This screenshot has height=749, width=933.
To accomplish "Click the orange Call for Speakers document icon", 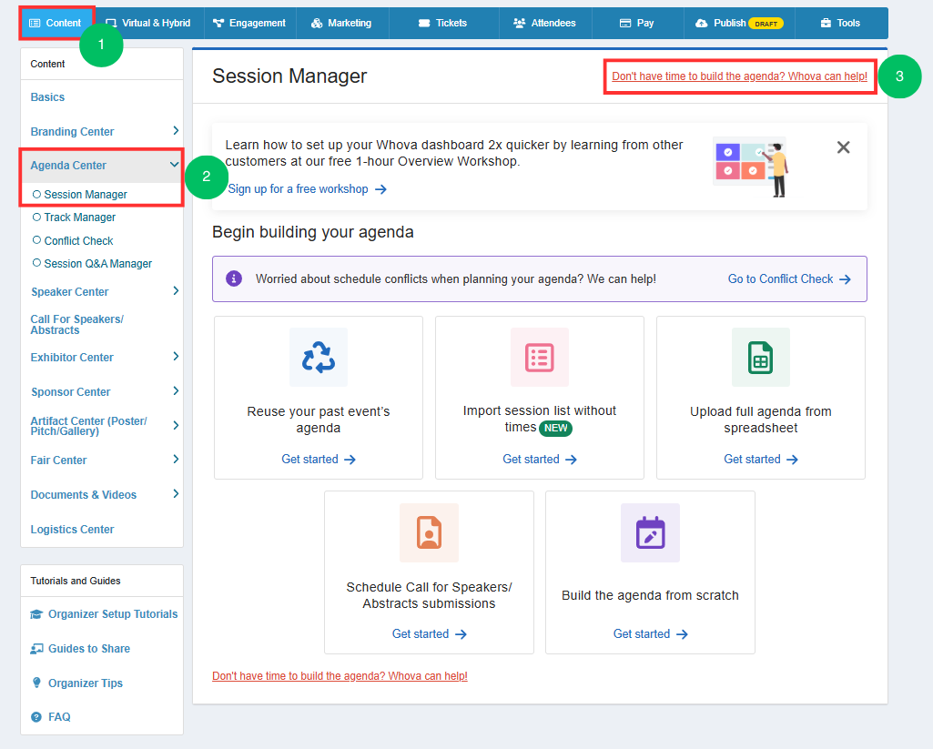I will point(429,532).
